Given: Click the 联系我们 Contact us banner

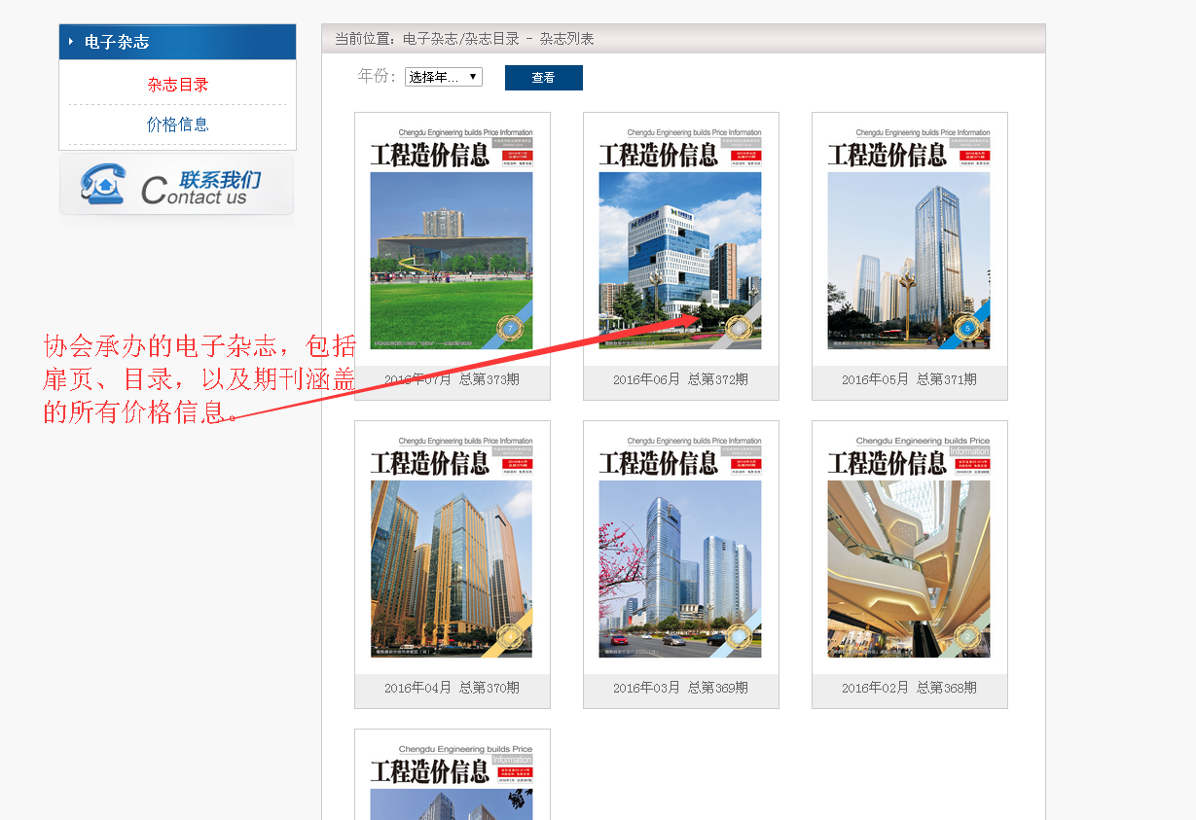Looking at the screenshot, I should coord(176,185).
